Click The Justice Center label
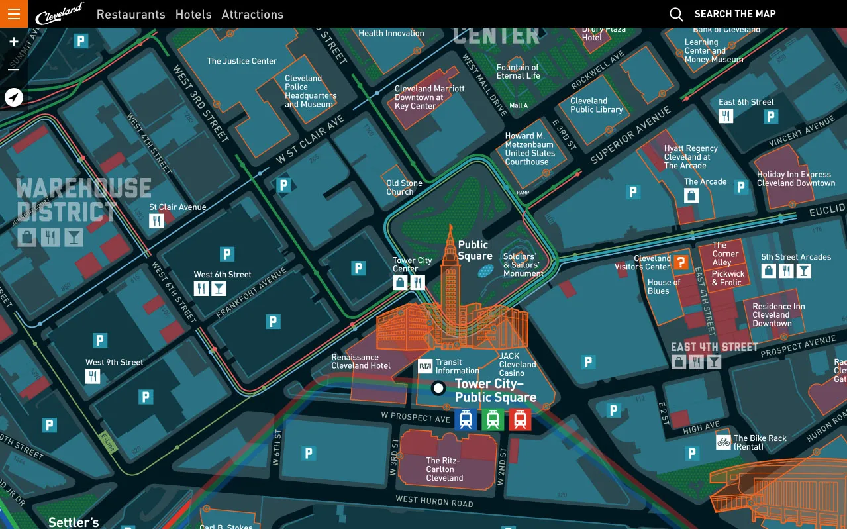This screenshot has height=529, width=847. point(242,61)
